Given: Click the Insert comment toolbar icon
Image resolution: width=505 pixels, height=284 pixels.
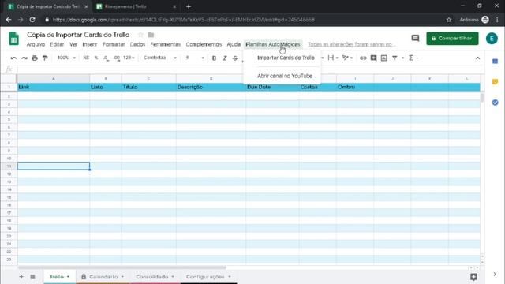Looking at the screenshot, I should (x=373, y=58).
